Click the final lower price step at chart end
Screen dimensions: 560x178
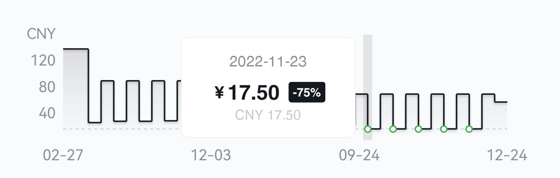[501, 102]
